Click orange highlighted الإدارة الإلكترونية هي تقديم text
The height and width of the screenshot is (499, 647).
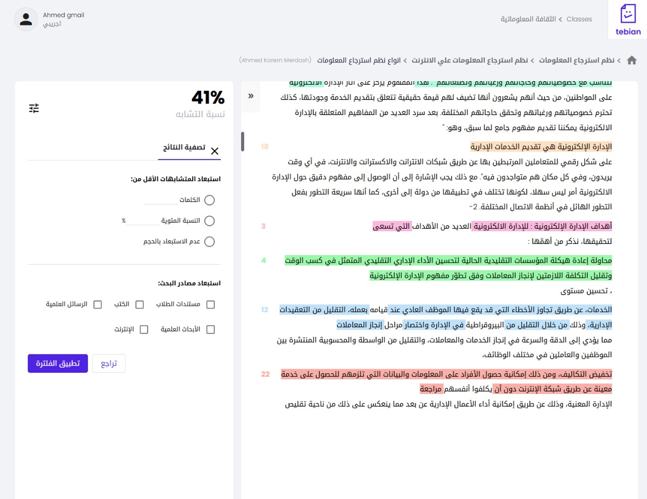pyautogui.click(x=541, y=147)
